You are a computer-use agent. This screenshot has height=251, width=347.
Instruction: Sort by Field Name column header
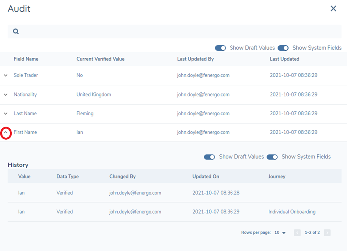pos(26,59)
